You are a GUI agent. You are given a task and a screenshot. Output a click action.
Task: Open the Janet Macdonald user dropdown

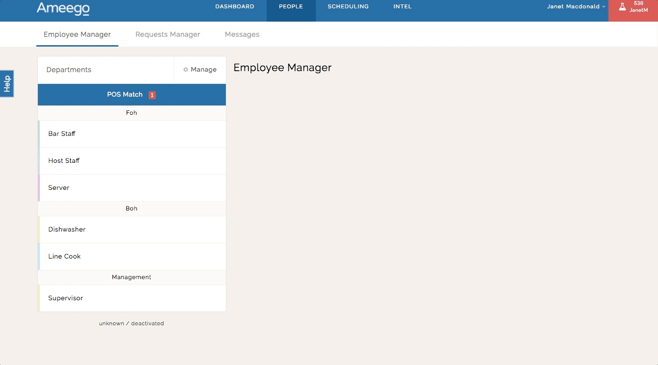(576, 7)
